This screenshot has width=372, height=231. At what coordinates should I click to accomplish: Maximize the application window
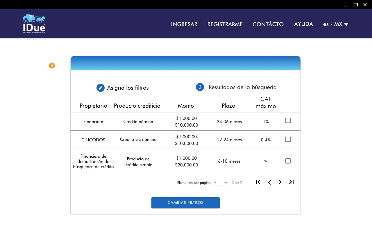click(356, 4)
